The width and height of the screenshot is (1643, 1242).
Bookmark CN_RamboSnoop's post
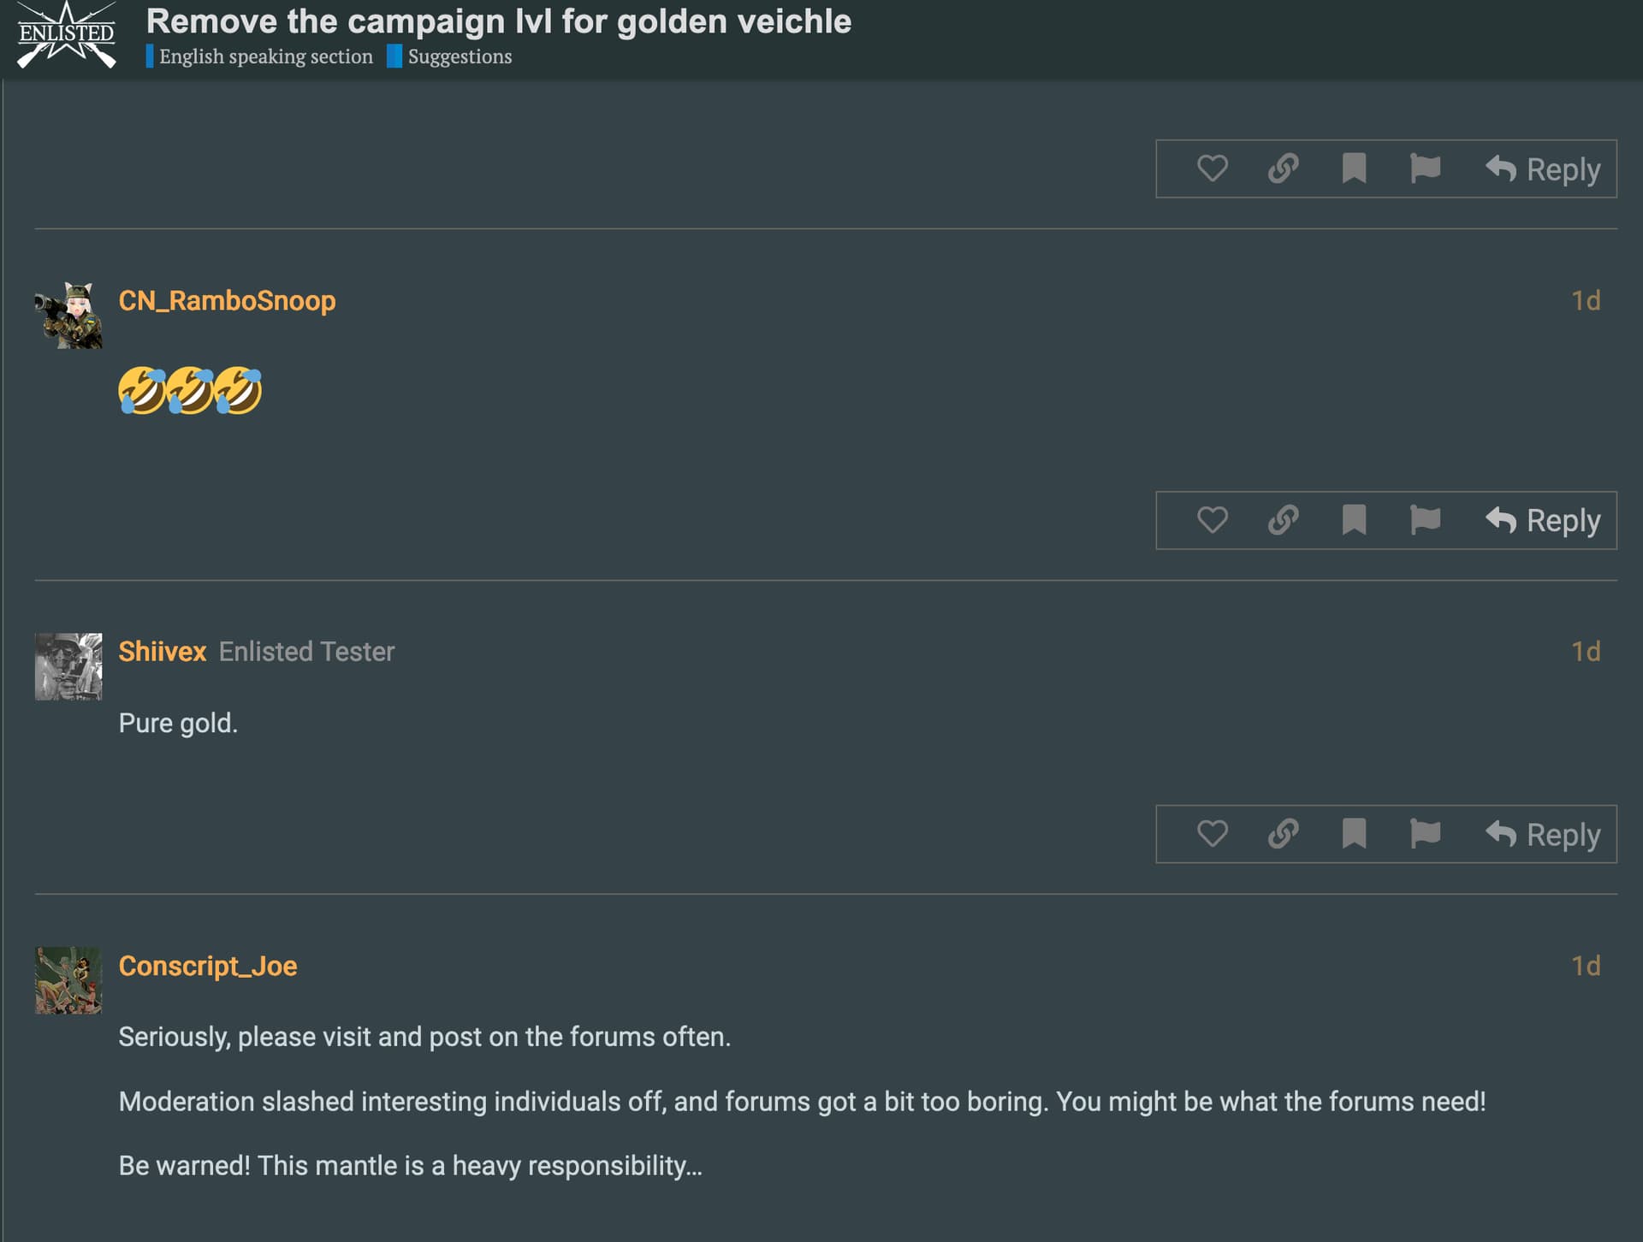(1354, 520)
